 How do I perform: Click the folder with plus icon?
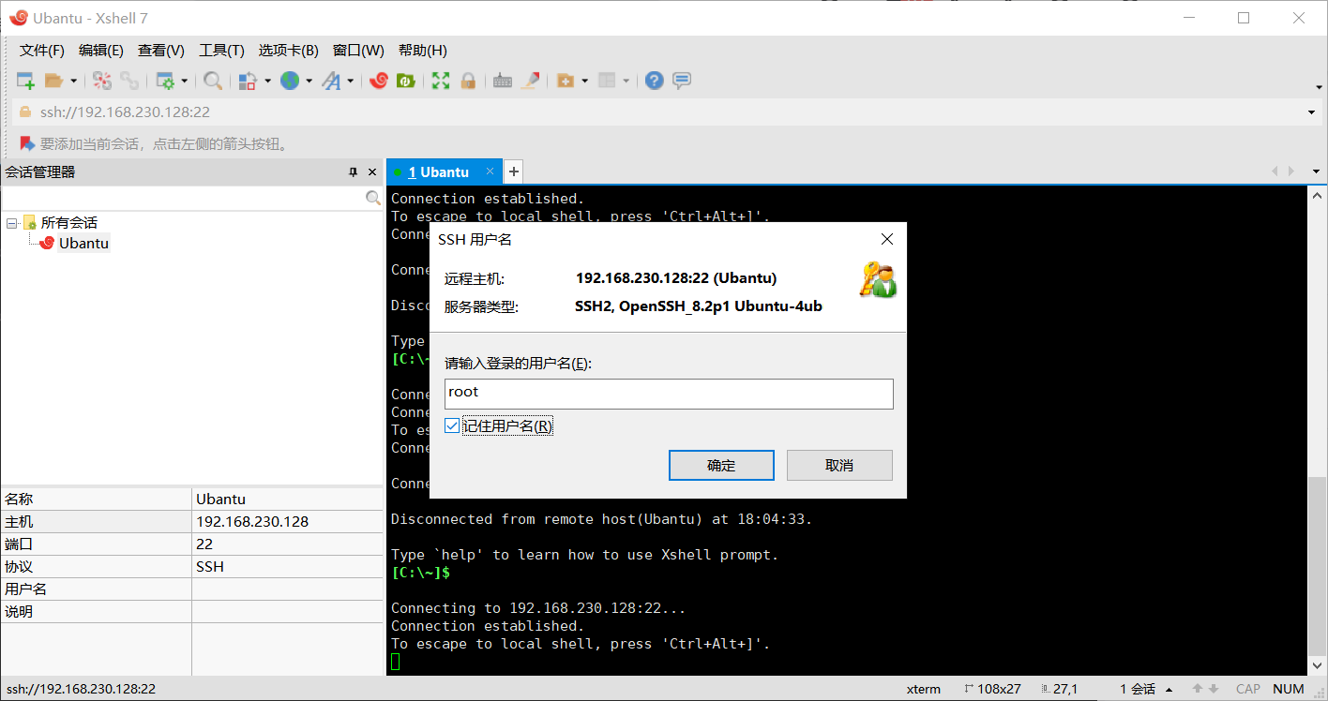click(x=566, y=82)
